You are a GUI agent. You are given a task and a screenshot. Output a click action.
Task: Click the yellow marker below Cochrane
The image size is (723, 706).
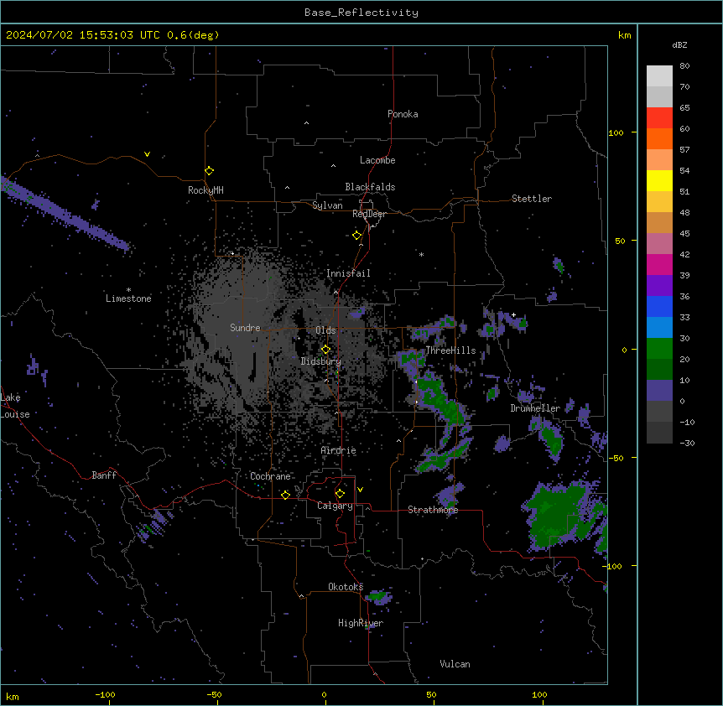(x=286, y=495)
